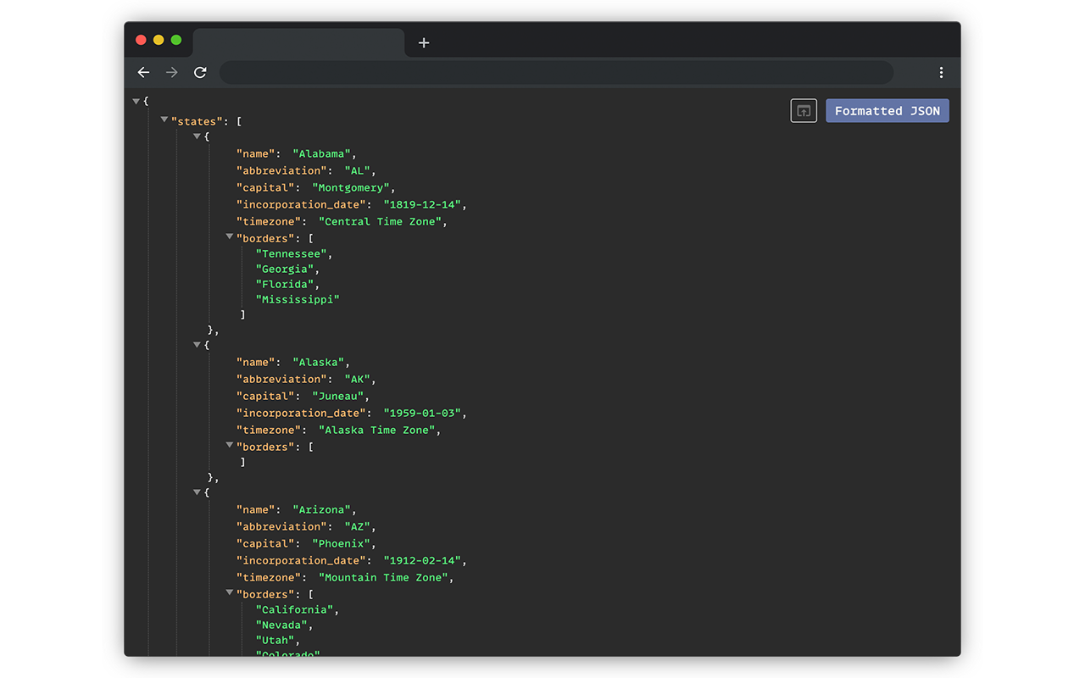Select the "Alaska Time Zone" value
The image size is (1085, 678).
tap(378, 430)
